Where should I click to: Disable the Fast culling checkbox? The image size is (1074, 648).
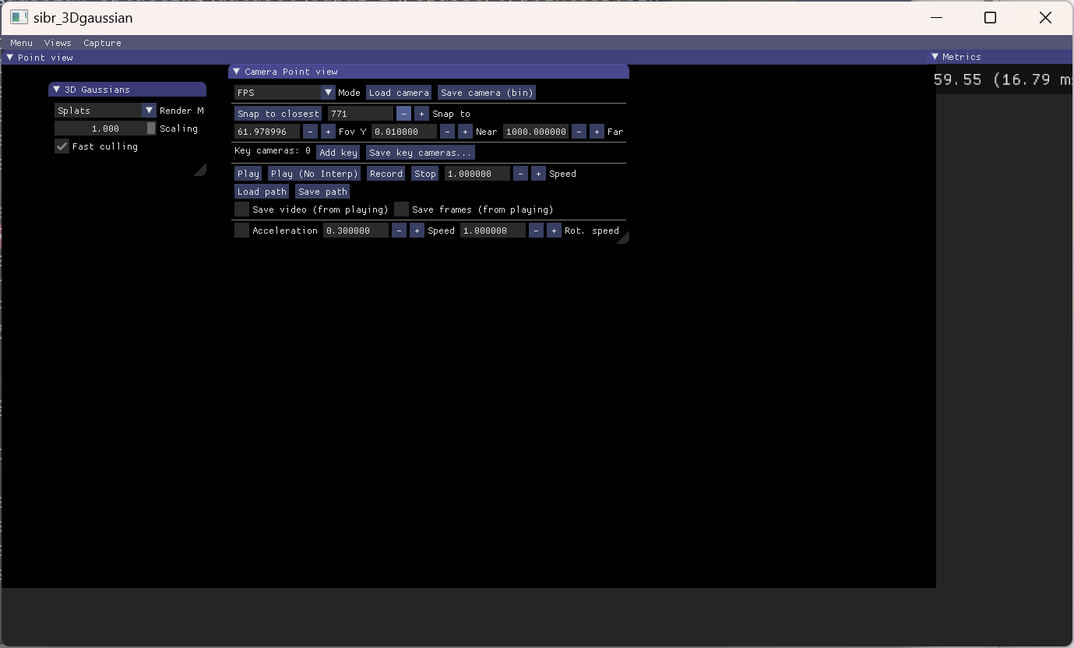[x=62, y=146]
